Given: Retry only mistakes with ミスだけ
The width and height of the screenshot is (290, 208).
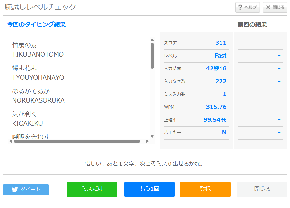Looking at the screenshot, I should coord(92,189).
